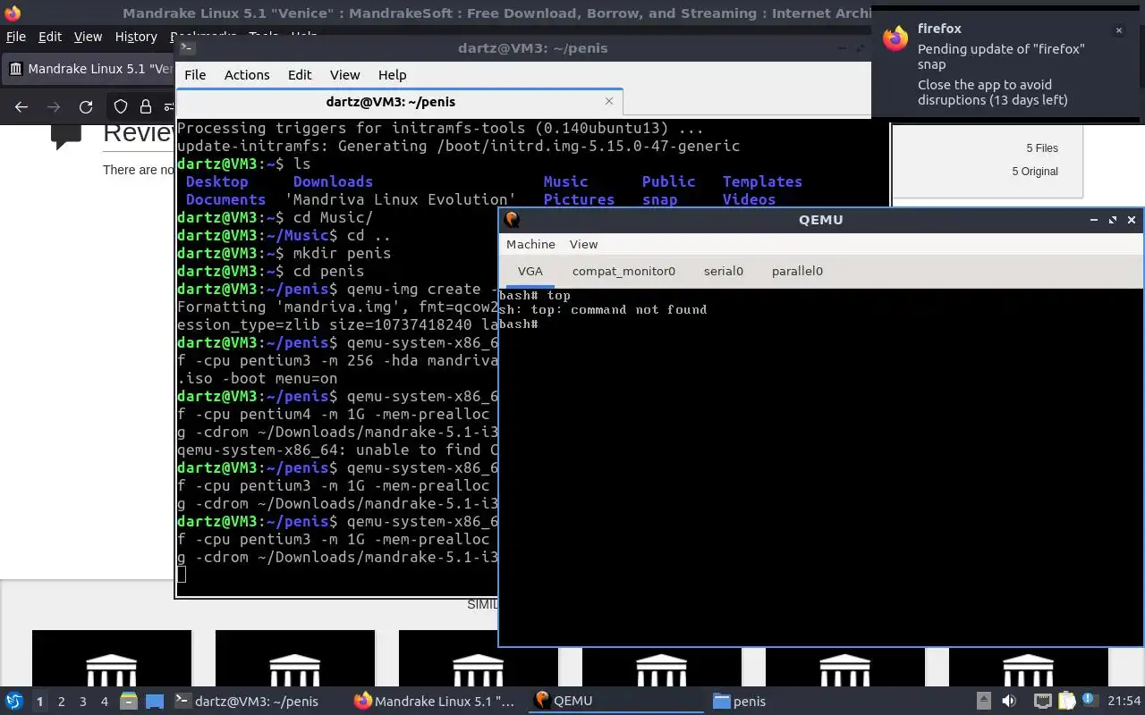The height and width of the screenshot is (715, 1145).
Task: Select the Mandrake Linux 5.1 Firefox tab
Action: point(89,68)
